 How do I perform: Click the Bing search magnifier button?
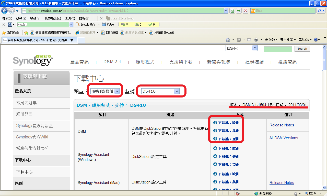tap(319, 11)
